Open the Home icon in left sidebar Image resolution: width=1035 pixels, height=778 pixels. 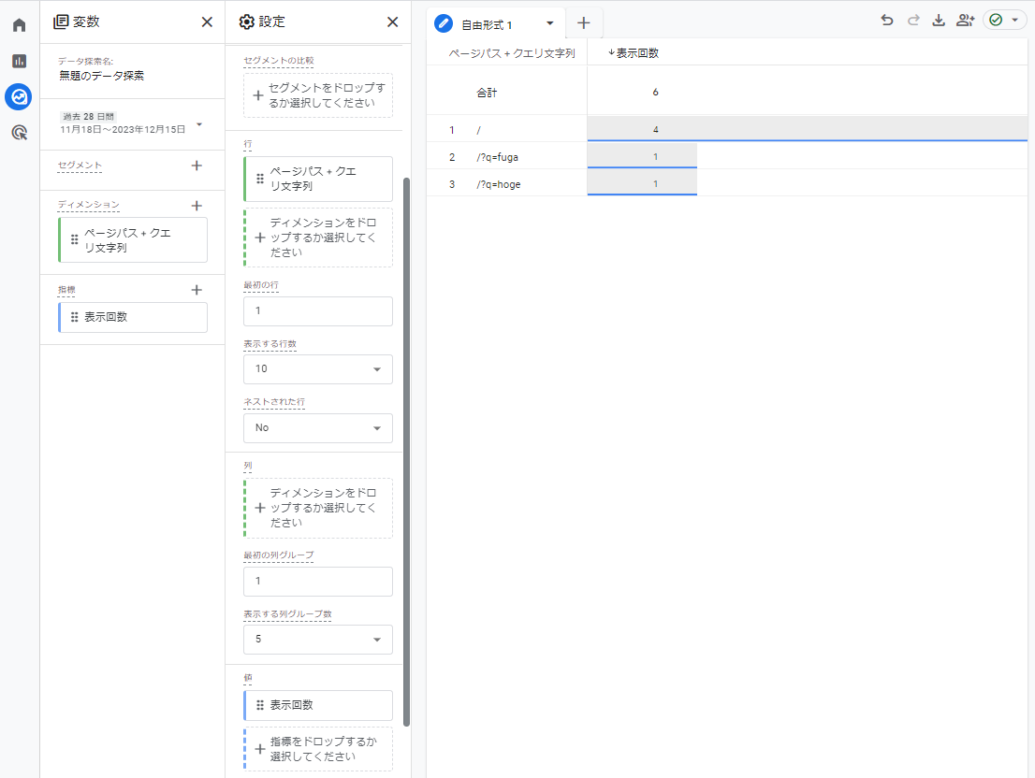(x=19, y=25)
